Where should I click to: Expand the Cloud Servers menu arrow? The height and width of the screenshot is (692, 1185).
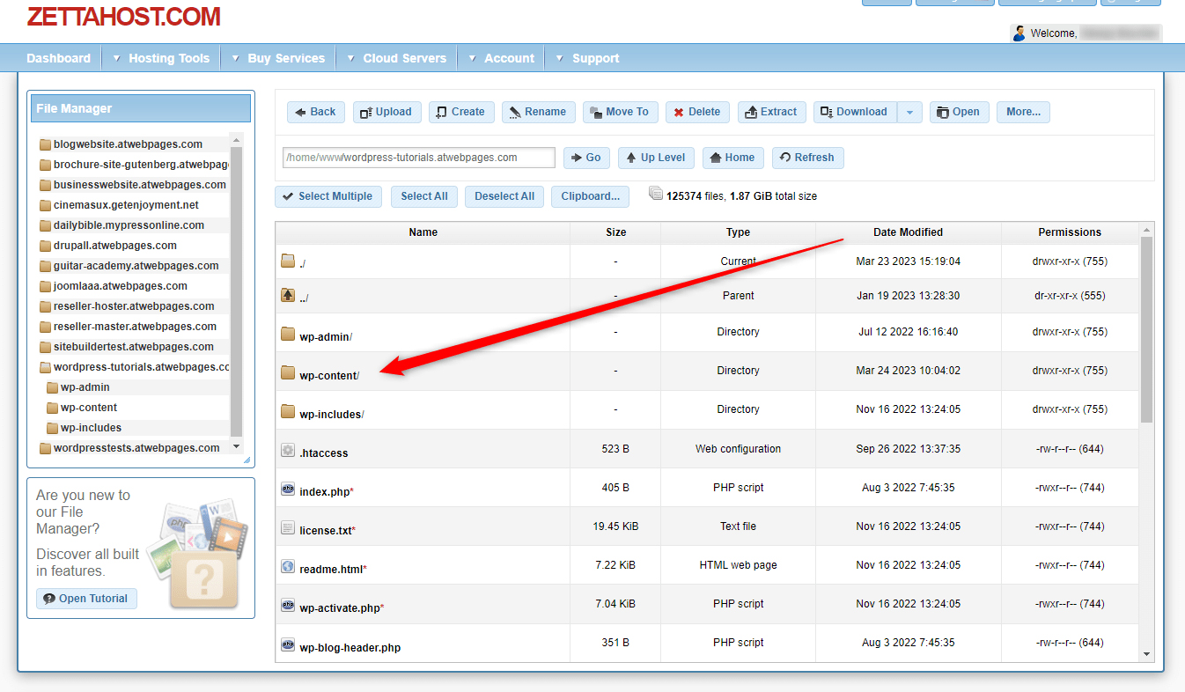tap(350, 58)
